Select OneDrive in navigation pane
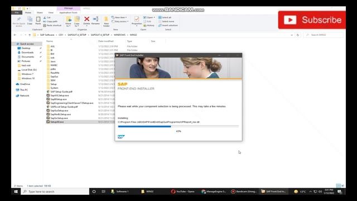 click(x=25, y=84)
